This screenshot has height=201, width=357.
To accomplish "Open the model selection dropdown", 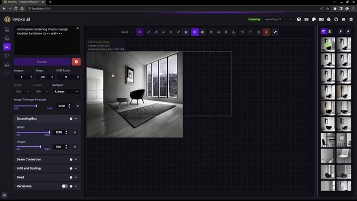I will 278,20.
